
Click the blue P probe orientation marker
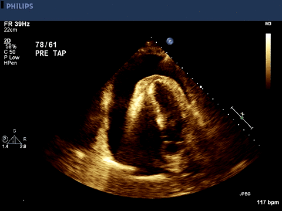tap(170, 41)
